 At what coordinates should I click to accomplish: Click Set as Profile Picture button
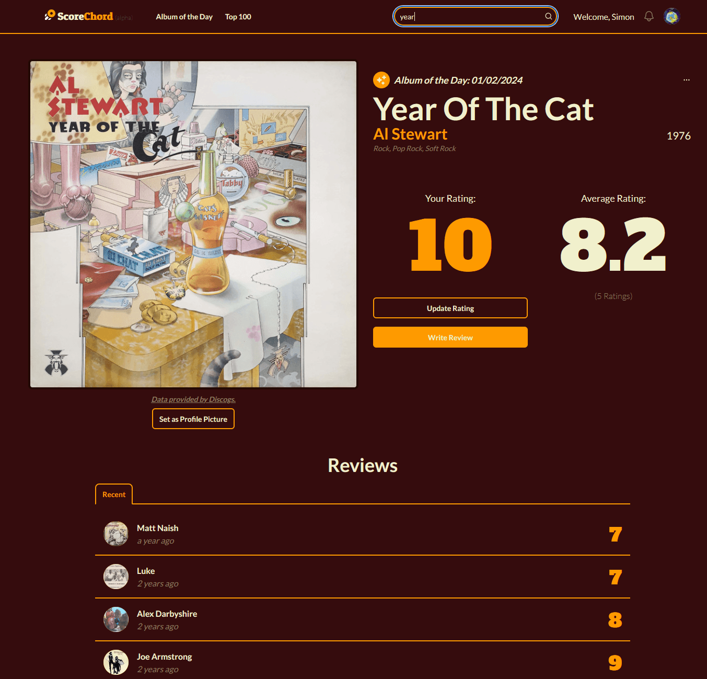click(x=193, y=419)
